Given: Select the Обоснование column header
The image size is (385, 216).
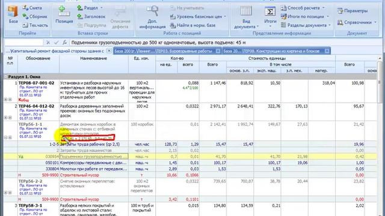Looking at the screenshot, I should pos(38,59).
